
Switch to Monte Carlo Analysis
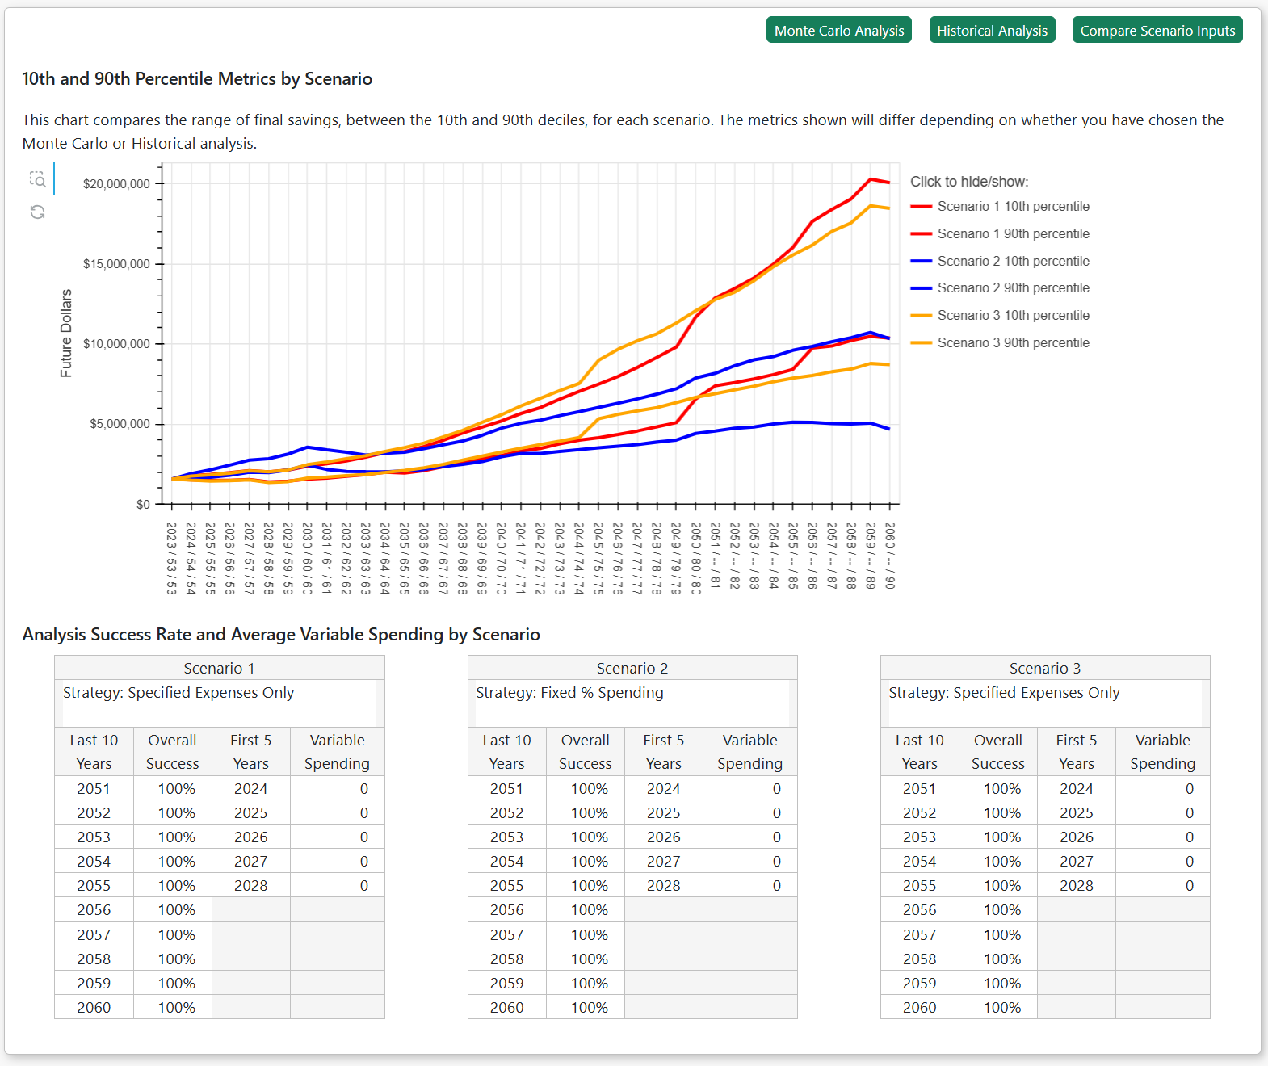pyautogui.click(x=838, y=31)
